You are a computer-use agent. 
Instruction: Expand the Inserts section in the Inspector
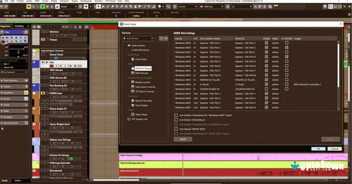[x=7, y=98]
